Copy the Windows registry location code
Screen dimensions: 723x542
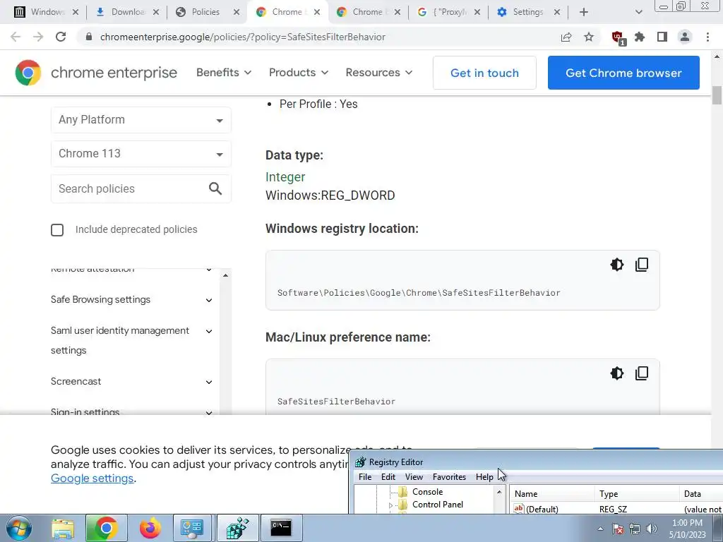(x=642, y=265)
